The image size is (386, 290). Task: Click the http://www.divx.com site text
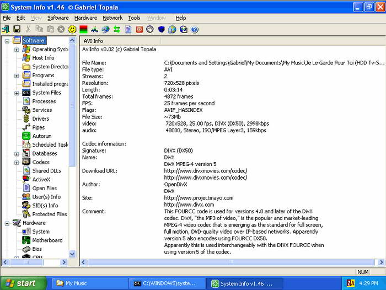[x=189, y=205]
